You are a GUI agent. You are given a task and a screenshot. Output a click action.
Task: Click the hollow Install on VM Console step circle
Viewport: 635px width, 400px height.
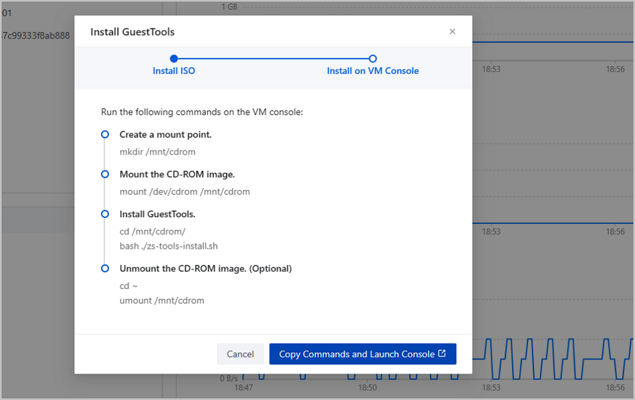(x=373, y=59)
